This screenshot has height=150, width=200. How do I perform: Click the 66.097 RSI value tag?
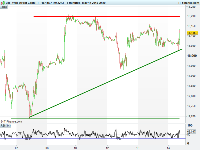coord(191,131)
